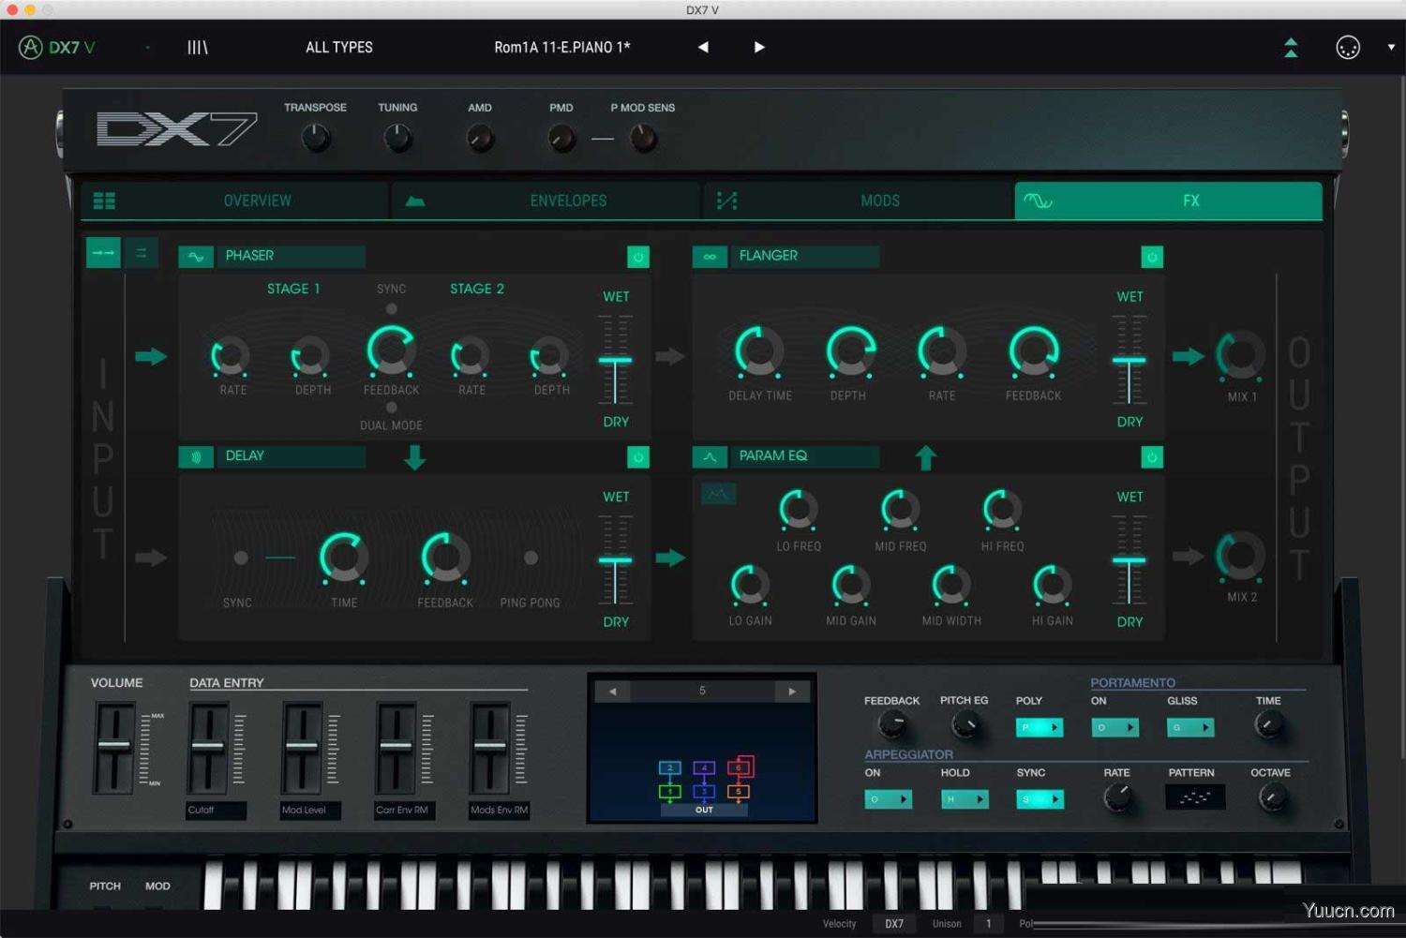Click the Carr Env RM assignment label
This screenshot has height=938, width=1406.
click(x=404, y=811)
